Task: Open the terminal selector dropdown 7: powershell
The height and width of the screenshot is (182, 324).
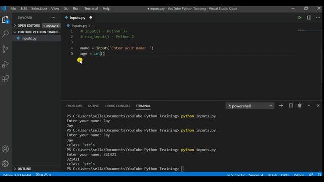Action: pyautogui.click(x=250, y=106)
